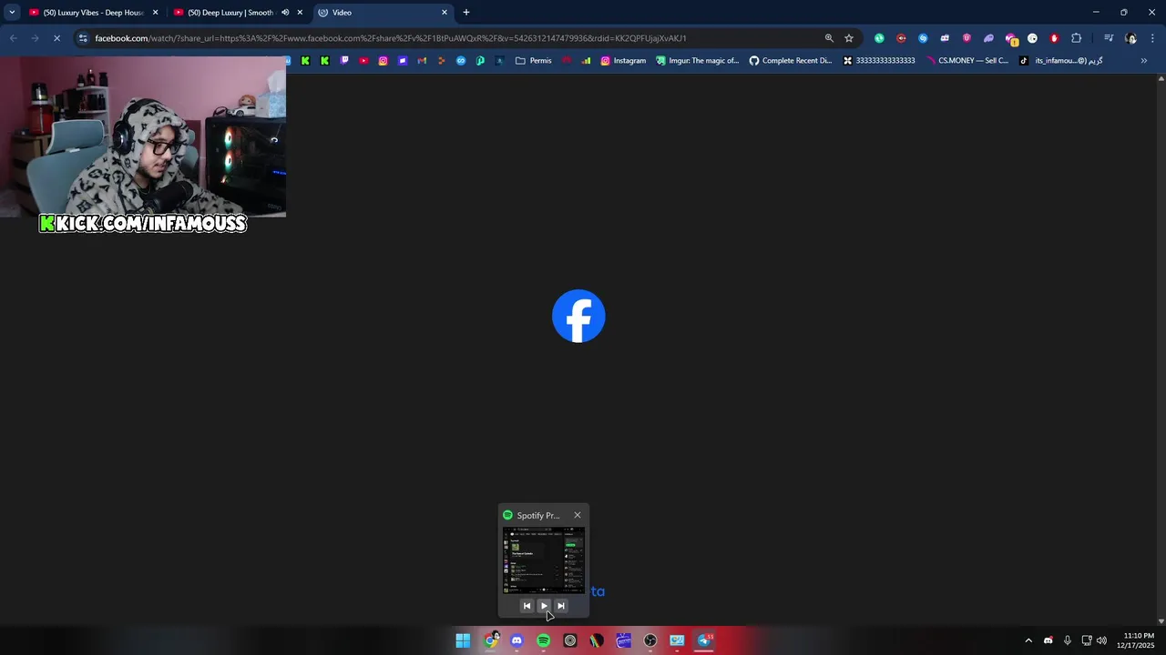Click the Facebook logo on page
1166x655 pixels.
pyautogui.click(x=578, y=317)
